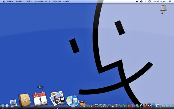Open the Archivo menu
Image resolution: width=174 pixels, height=109 pixels.
coord(19,1)
